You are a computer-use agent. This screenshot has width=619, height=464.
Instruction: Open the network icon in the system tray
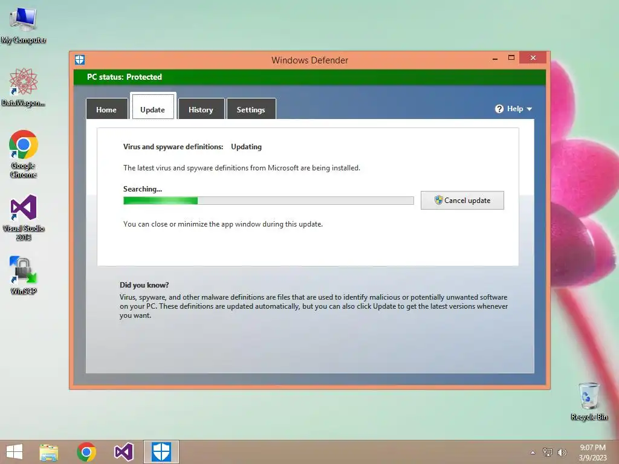pos(548,452)
